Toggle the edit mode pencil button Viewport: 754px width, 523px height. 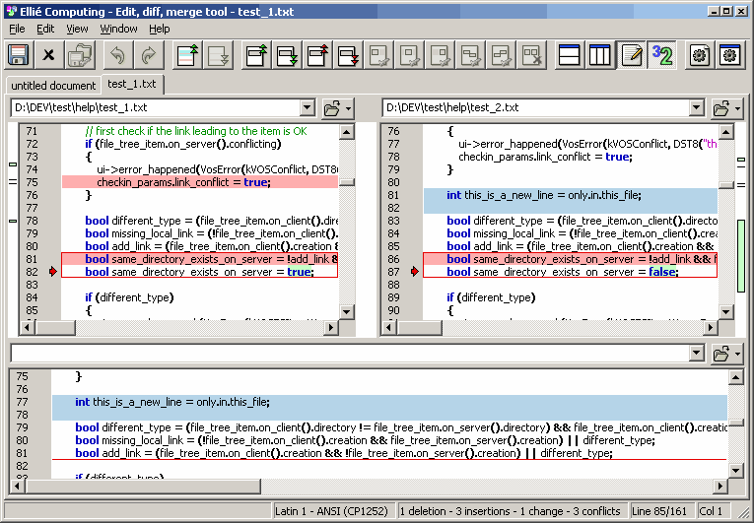click(x=631, y=55)
